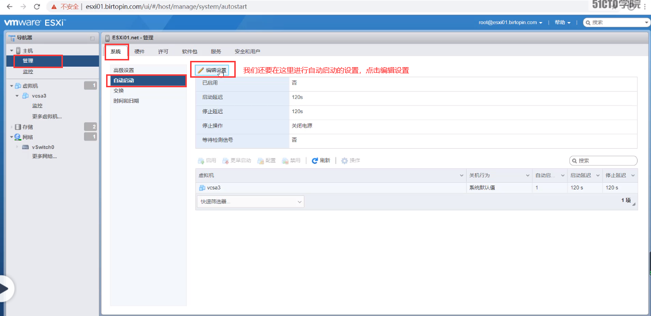Click the top header 搜索 field
The height and width of the screenshot is (316, 651).
[616, 23]
